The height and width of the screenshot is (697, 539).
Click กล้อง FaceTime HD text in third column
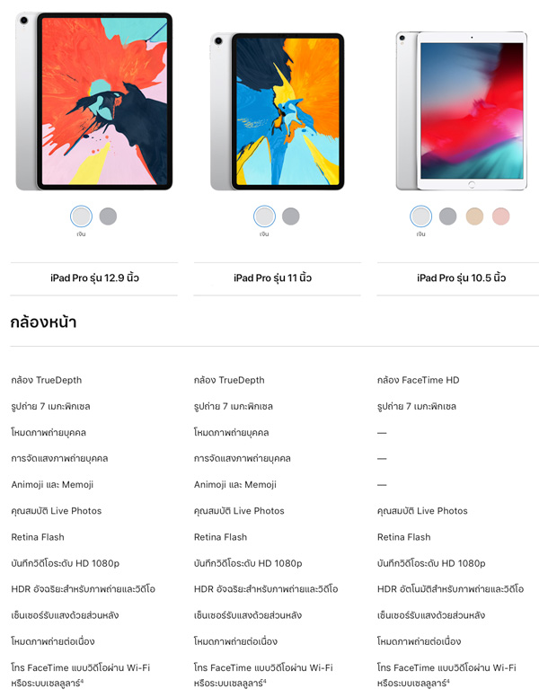point(418,380)
